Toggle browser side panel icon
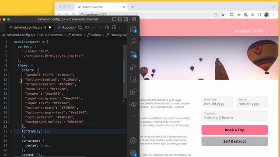The width and height of the screenshot is (280, 157). pos(259,15)
